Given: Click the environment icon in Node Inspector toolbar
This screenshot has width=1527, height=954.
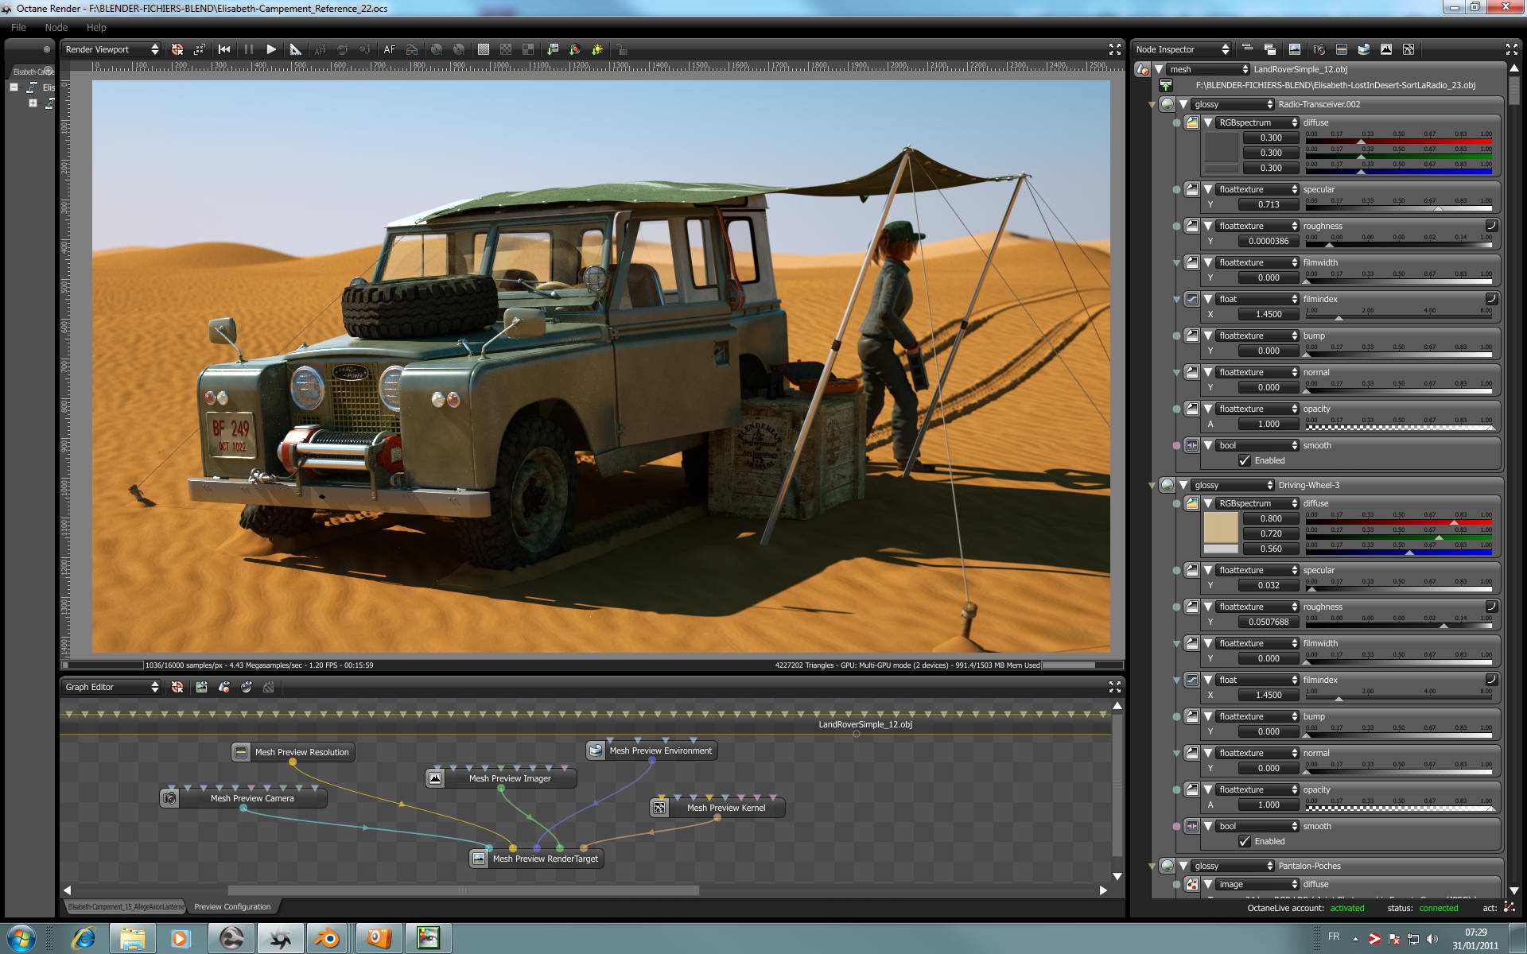Looking at the screenshot, I should point(1364,49).
